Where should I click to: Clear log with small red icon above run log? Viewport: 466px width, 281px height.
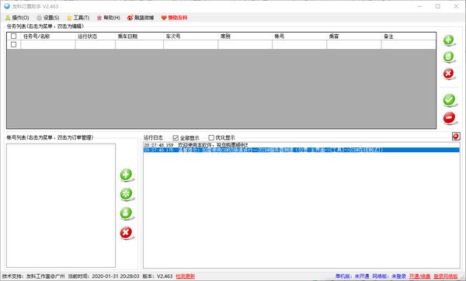click(x=456, y=136)
